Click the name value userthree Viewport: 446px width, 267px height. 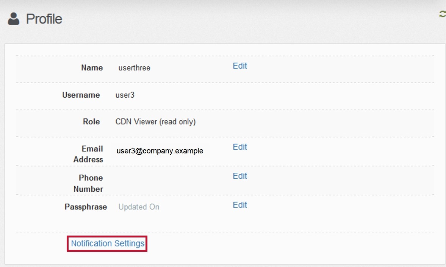(x=134, y=68)
